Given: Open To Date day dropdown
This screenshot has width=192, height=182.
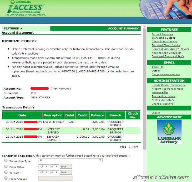Looking at the screenshot, I should 54,173.
